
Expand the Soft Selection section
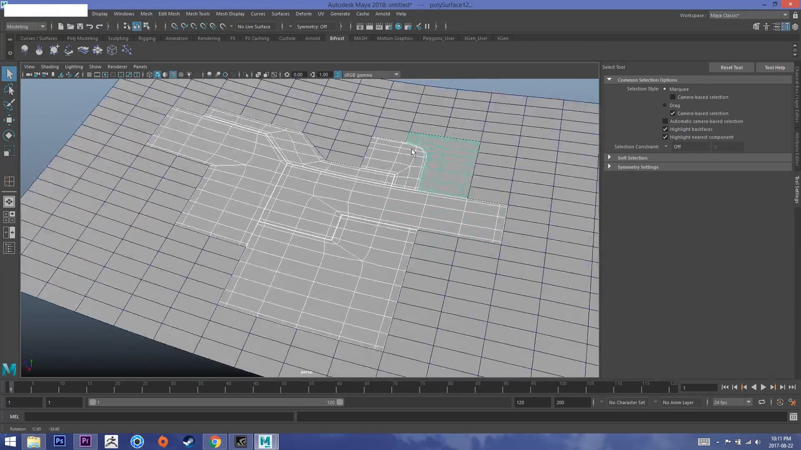point(609,158)
